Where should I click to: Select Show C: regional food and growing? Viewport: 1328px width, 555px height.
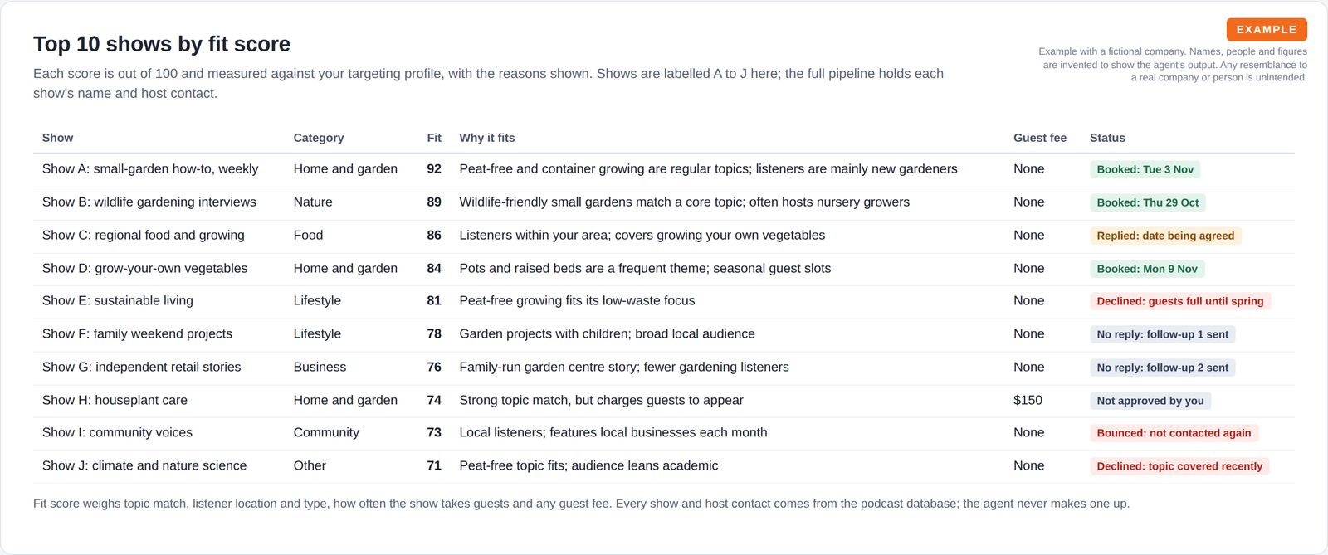click(144, 236)
